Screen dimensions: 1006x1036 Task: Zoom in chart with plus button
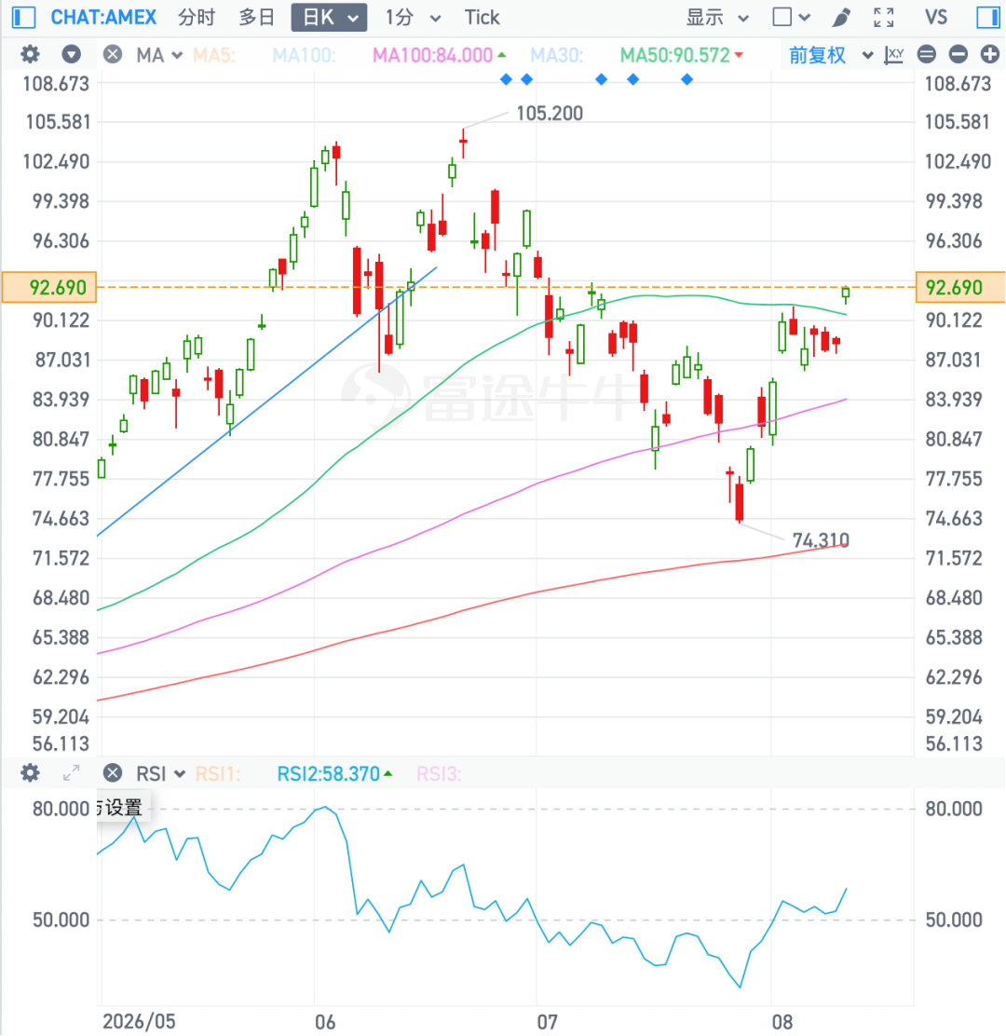tap(989, 55)
